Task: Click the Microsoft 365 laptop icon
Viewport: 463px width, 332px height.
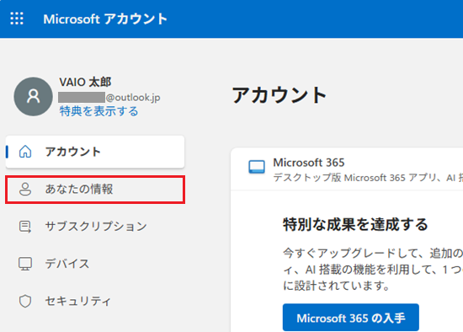Action: (x=257, y=167)
